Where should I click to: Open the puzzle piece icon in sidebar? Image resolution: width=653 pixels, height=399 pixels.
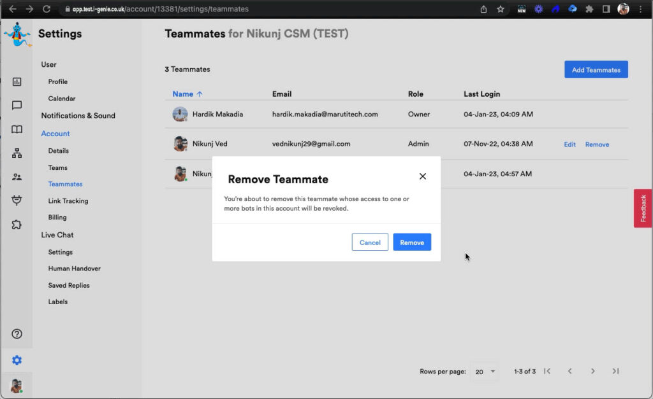pyautogui.click(x=17, y=224)
